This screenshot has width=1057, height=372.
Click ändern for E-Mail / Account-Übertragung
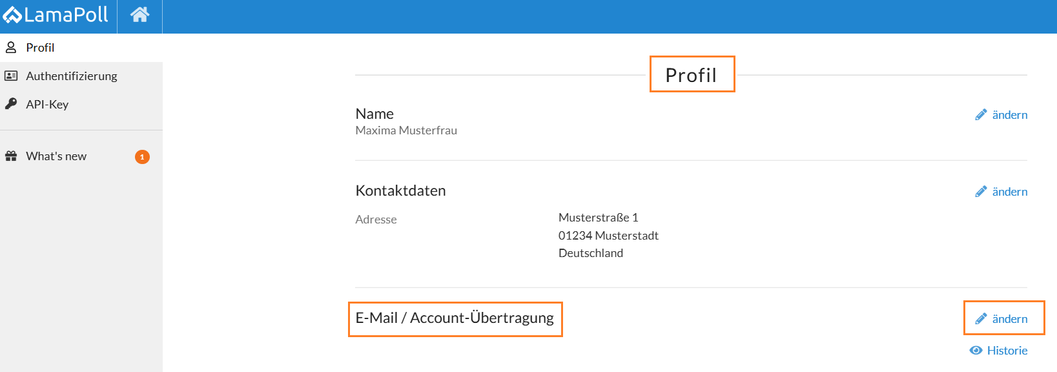(x=1009, y=319)
